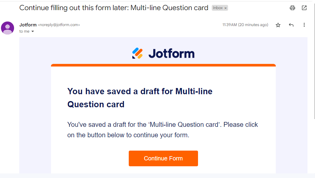The width and height of the screenshot is (315, 178).
Task: Click the orange bar atop the message card
Action: click(163, 65)
